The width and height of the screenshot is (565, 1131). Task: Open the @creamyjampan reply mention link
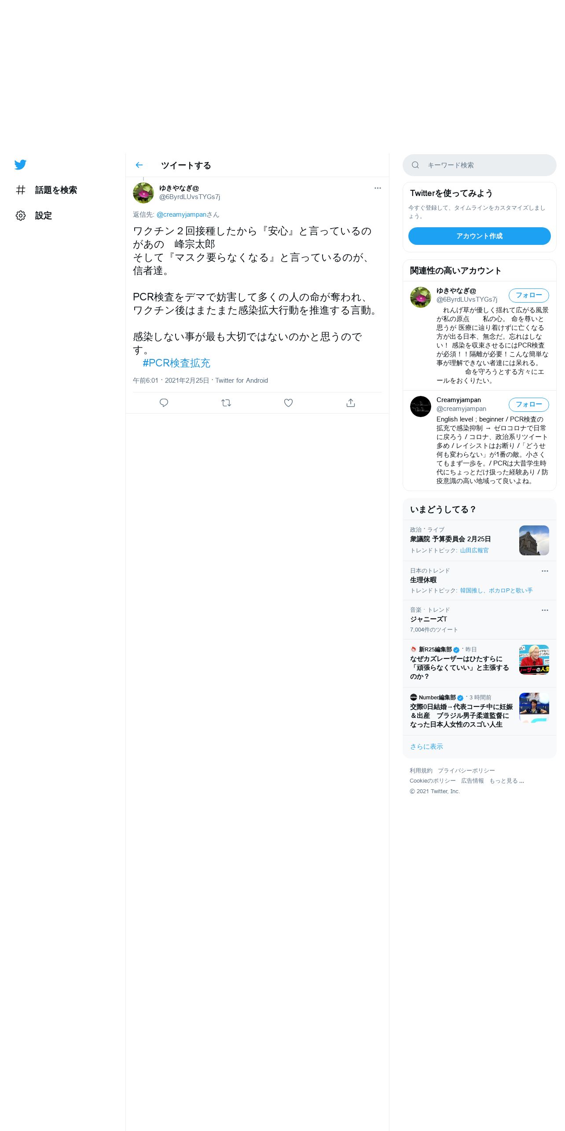pos(181,214)
